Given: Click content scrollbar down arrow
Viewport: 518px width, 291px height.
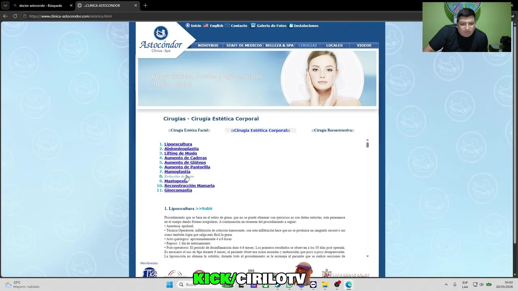Looking at the screenshot, I should (367, 256).
